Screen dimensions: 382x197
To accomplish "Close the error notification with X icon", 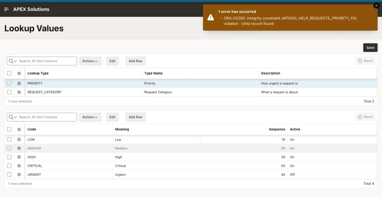I will [376, 5].
